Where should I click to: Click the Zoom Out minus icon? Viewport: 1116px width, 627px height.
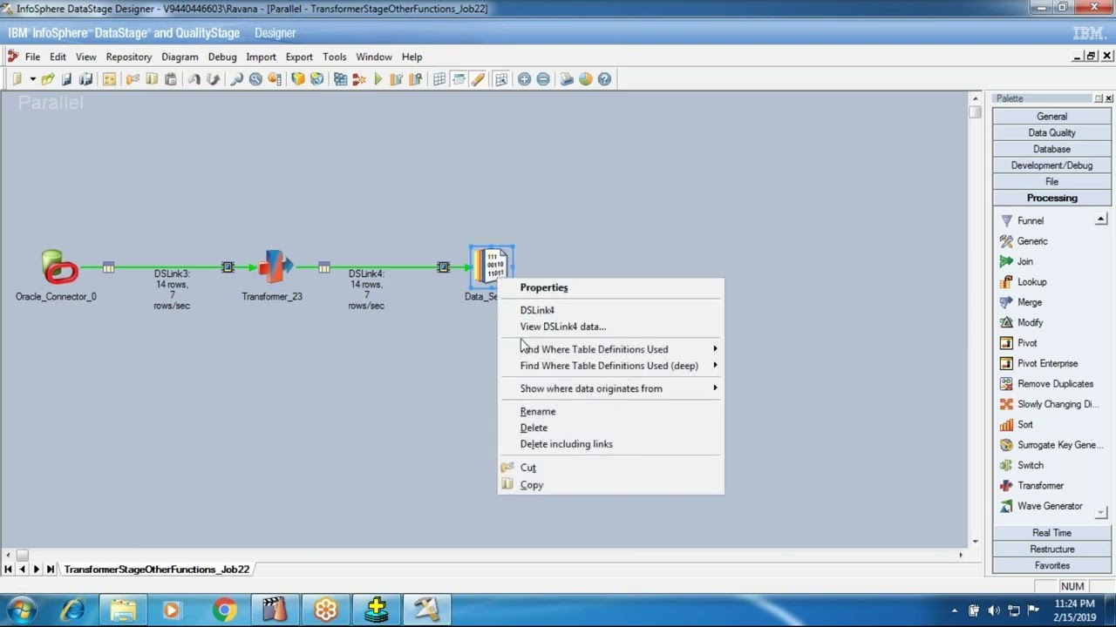coord(543,79)
